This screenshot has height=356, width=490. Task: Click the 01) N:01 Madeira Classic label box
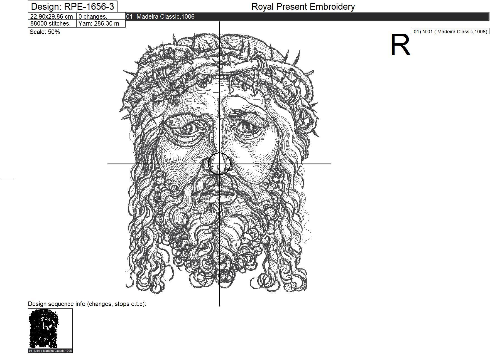click(450, 31)
